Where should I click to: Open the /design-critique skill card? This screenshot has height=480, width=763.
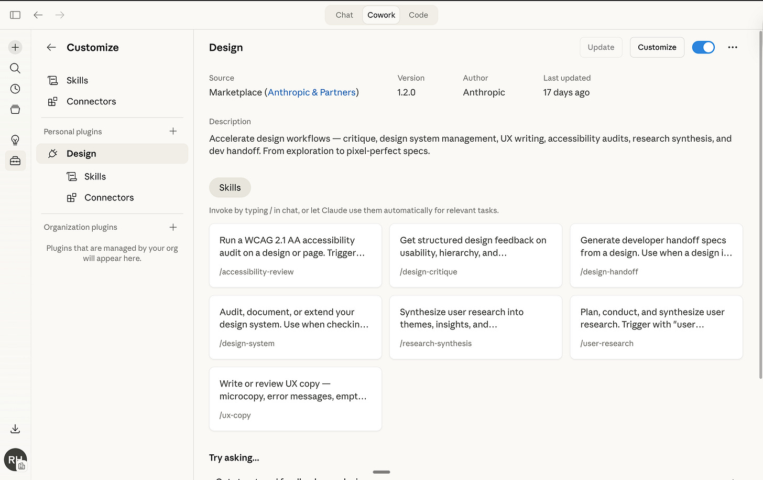click(475, 255)
